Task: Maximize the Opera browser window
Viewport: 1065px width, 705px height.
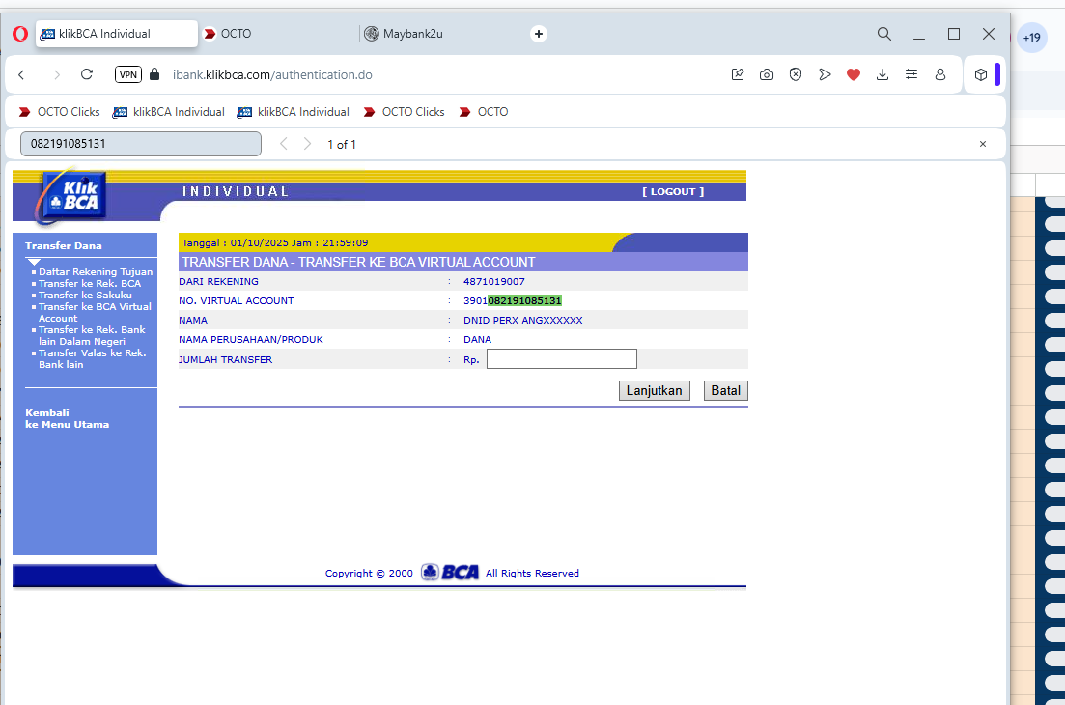Action: click(x=954, y=34)
